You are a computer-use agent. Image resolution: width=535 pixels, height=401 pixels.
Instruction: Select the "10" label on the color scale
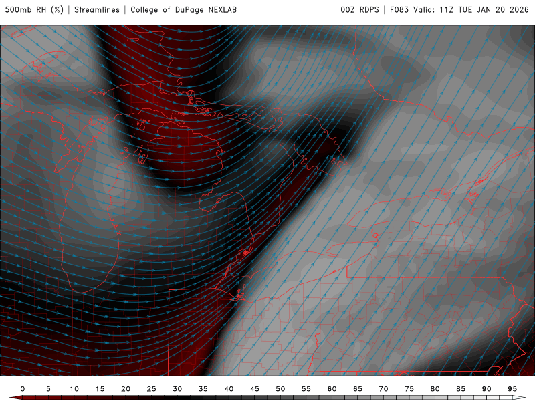point(74,389)
